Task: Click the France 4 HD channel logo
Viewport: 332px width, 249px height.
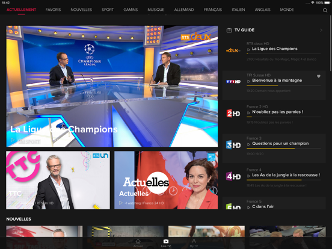Action: click(x=233, y=176)
